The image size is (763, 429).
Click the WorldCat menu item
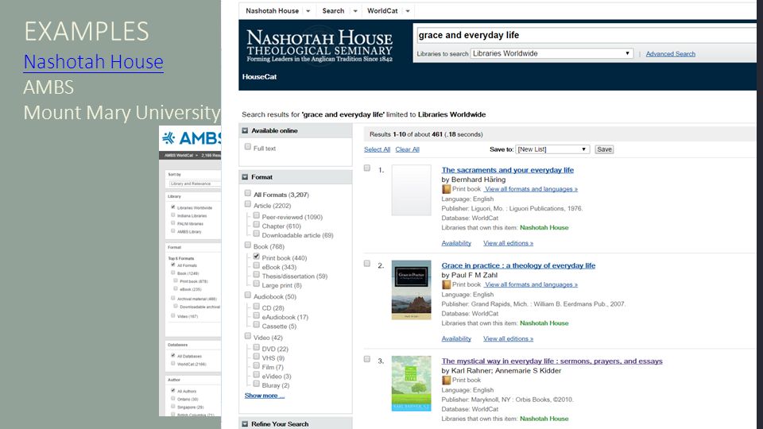[382, 10]
